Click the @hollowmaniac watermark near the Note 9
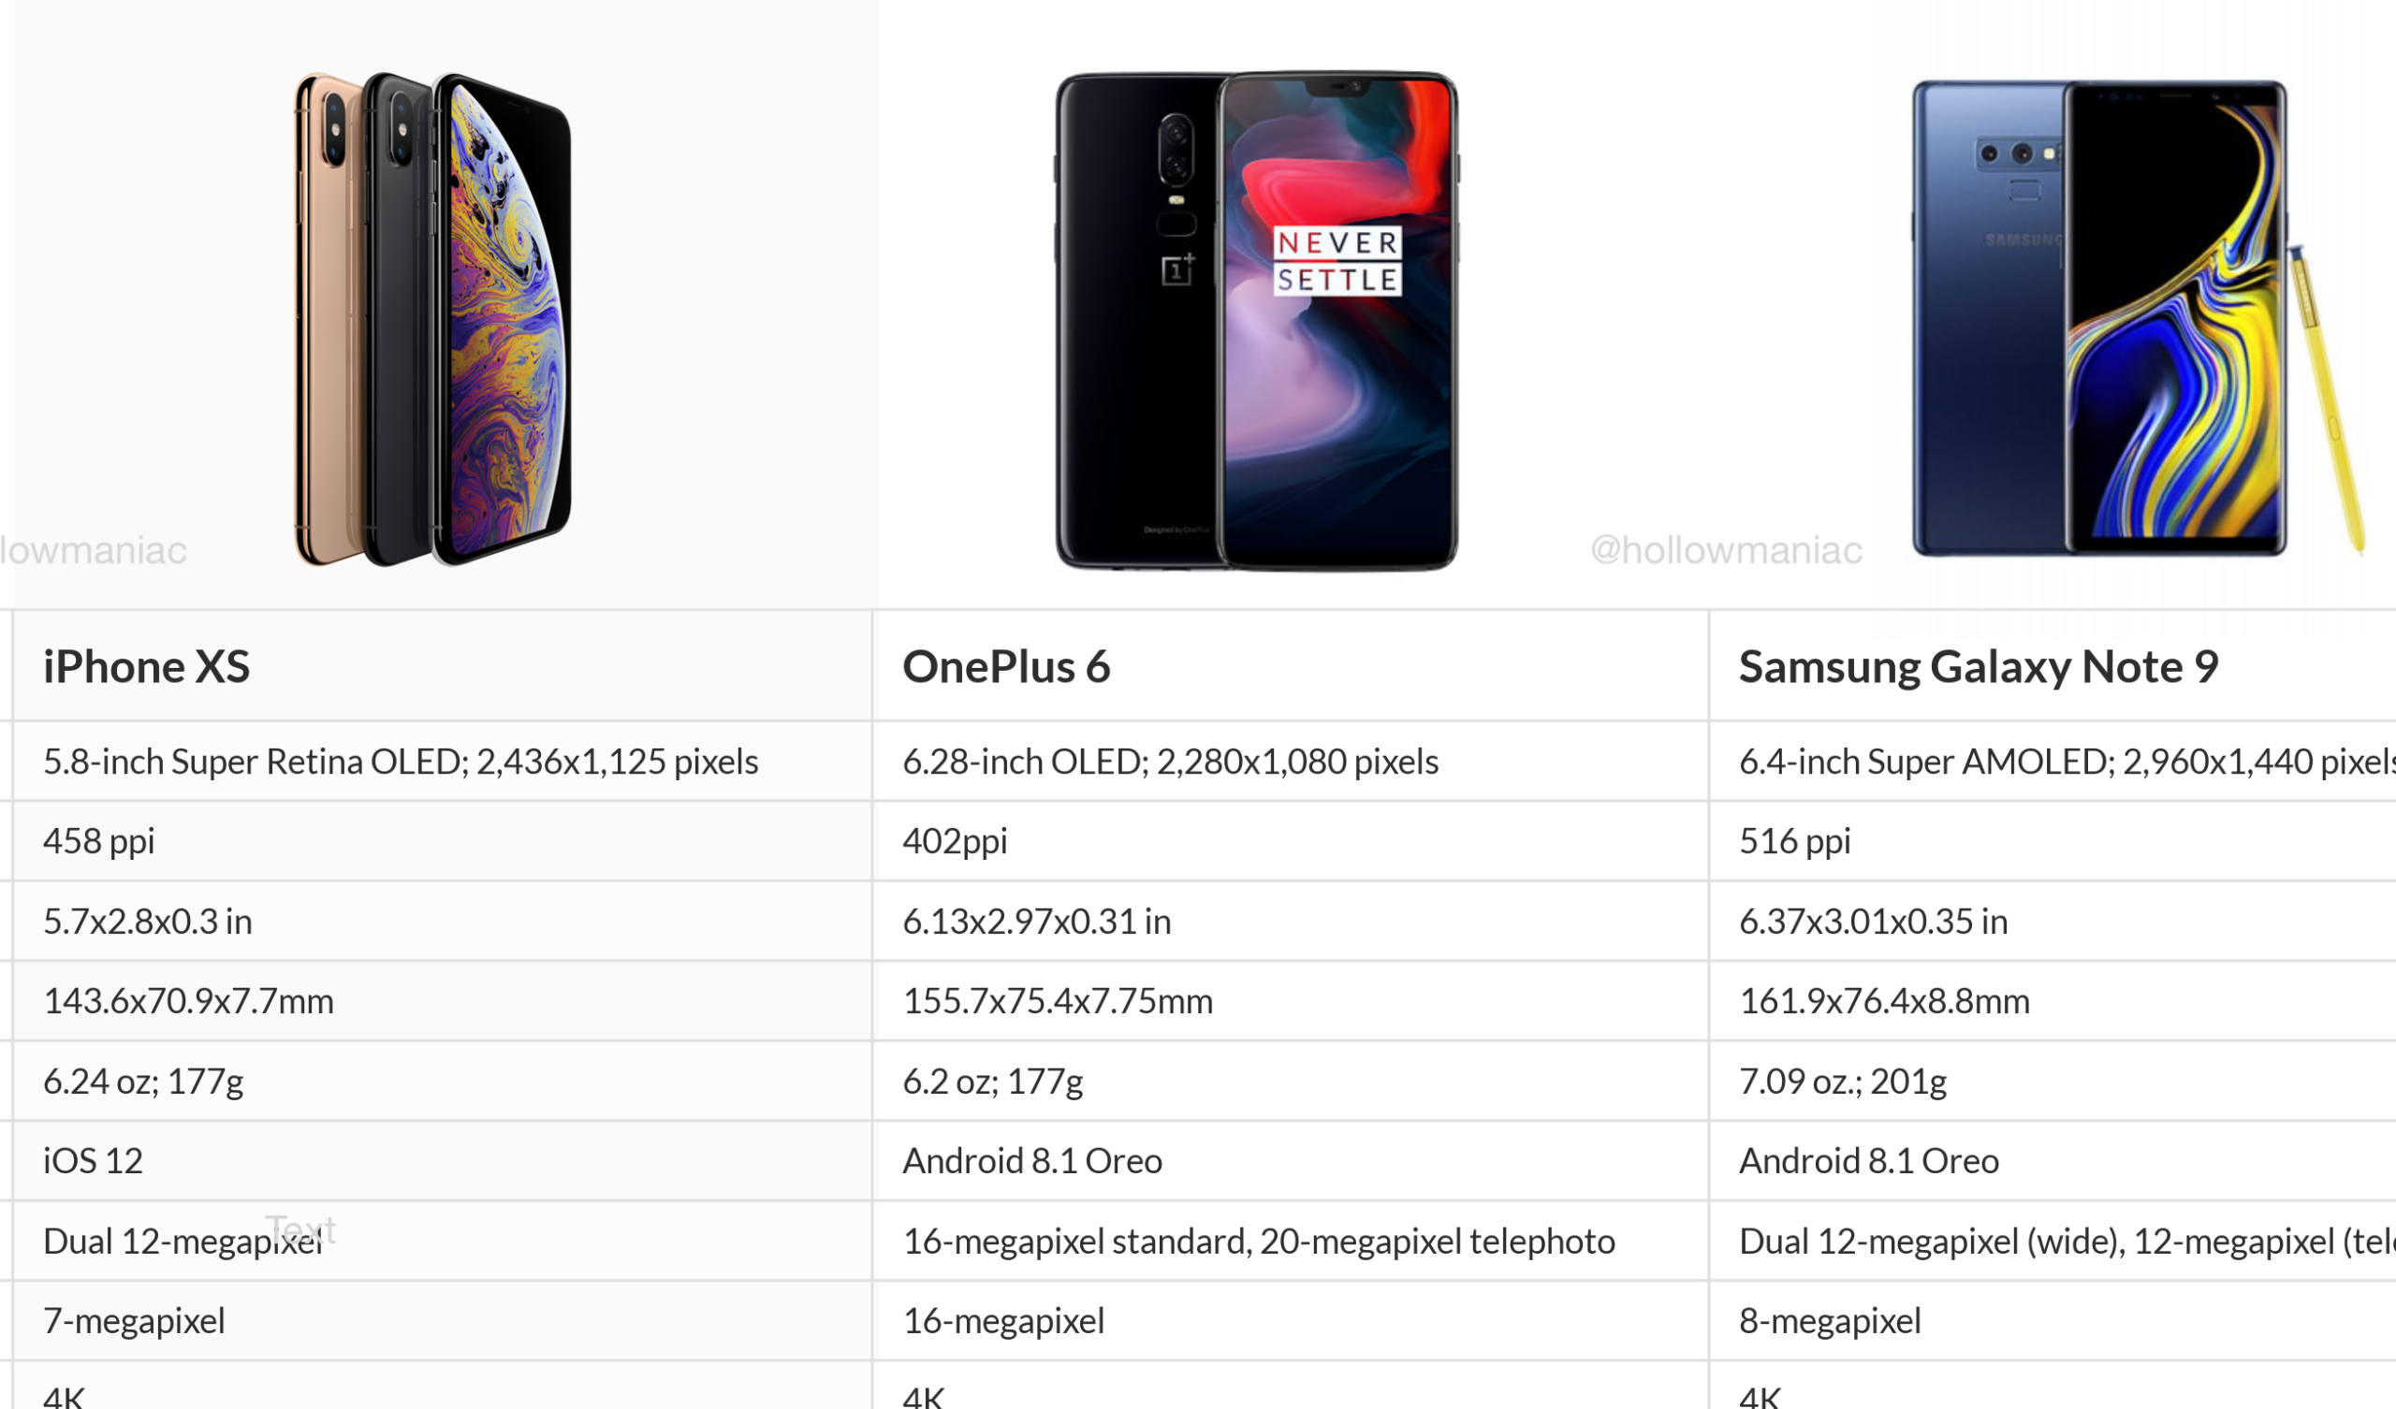 pyautogui.click(x=1726, y=549)
